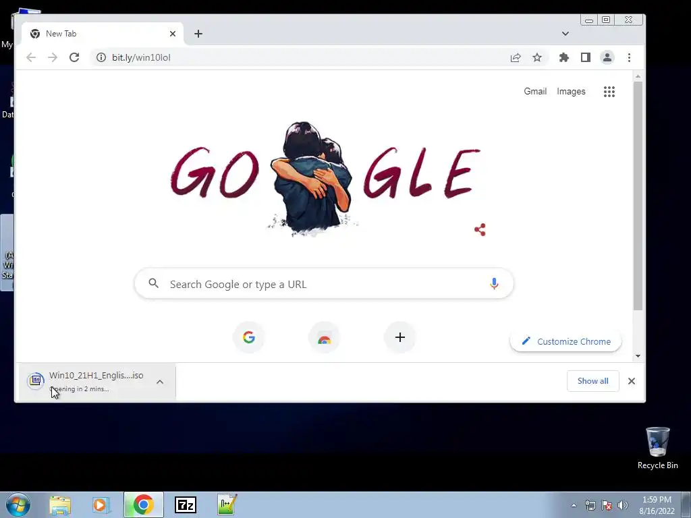Open the tab search chevron
This screenshot has width=691, height=518.
click(565, 34)
